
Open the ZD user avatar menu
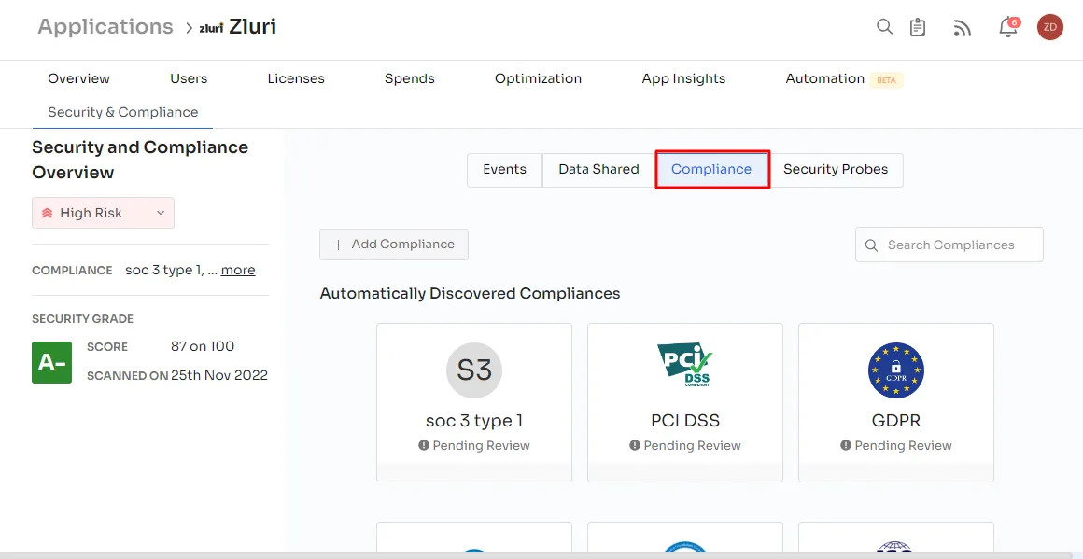pos(1049,27)
